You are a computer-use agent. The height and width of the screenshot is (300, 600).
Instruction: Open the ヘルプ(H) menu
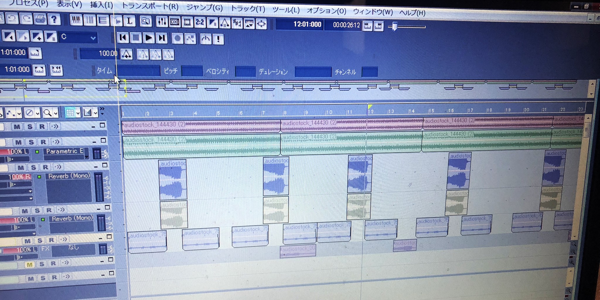(x=412, y=13)
